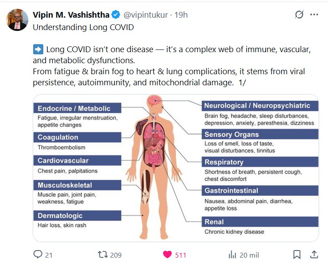Screen dimensions: 328x266
Task: Click the Endocrine / Metabolic header in image
Action: (x=74, y=109)
